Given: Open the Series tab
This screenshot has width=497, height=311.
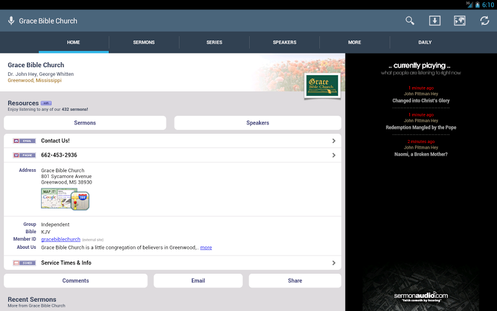Looking at the screenshot, I should tap(214, 42).
